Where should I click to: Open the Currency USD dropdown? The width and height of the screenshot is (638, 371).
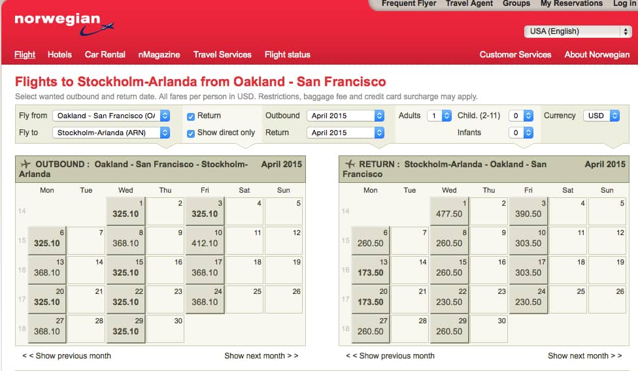tap(601, 116)
